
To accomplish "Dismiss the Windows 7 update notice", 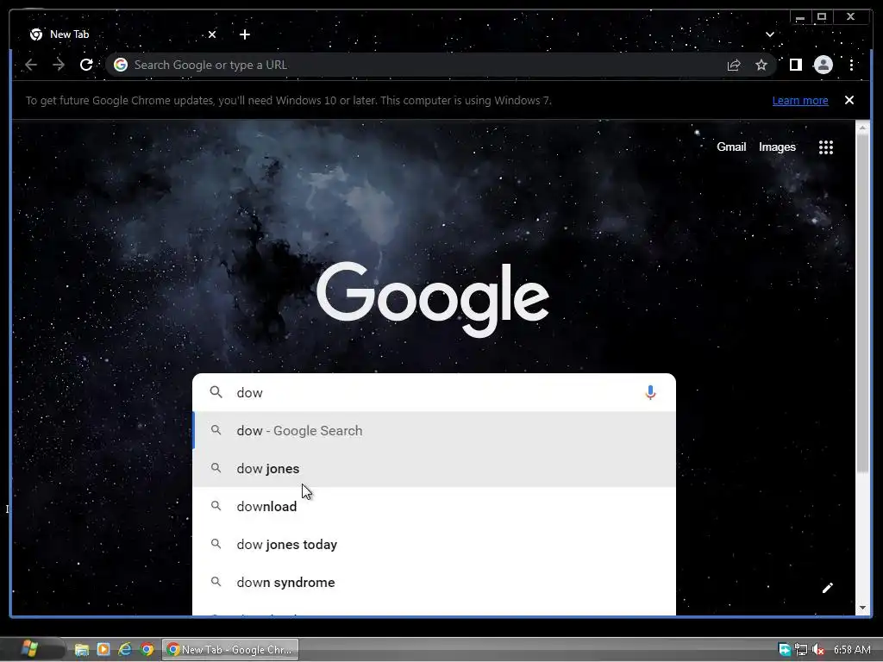I will point(849,100).
